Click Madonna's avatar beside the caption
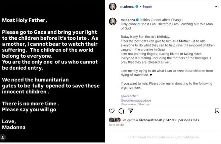The image size is (221, 144). [x=112, y=21]
